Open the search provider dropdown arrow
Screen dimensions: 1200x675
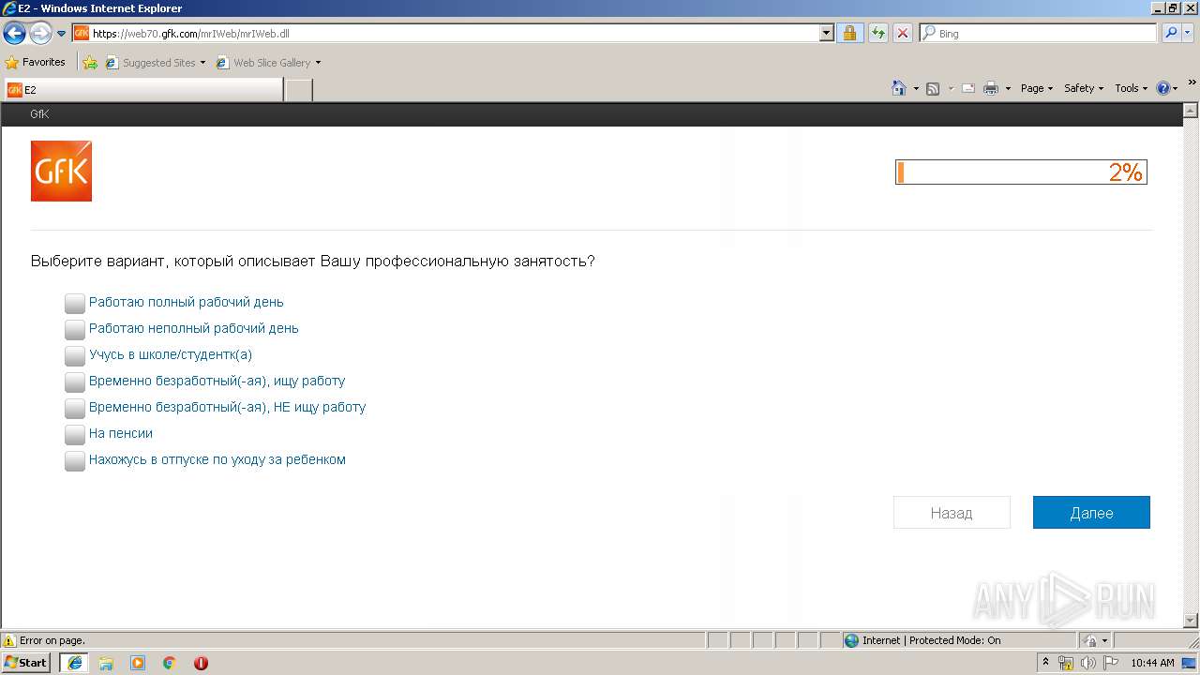(1188, 33)
